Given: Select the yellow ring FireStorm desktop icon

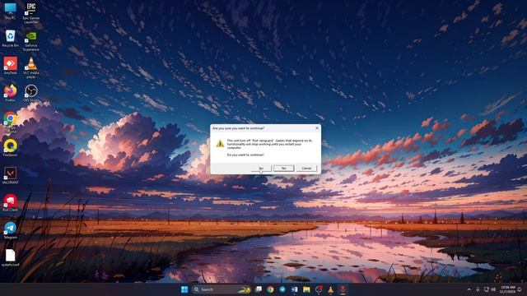Looking at the screenshot, I should (x=10, y=148).
